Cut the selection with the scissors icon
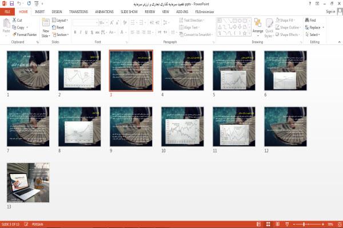The width and height of the screenshot is (343, 228). 14,20
